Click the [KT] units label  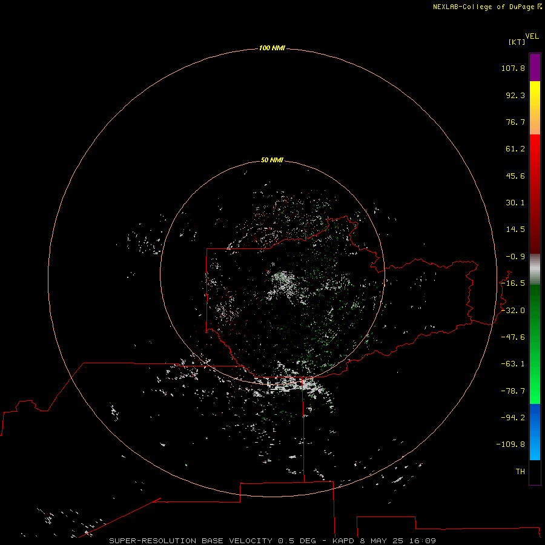click(x=517, y=42)
